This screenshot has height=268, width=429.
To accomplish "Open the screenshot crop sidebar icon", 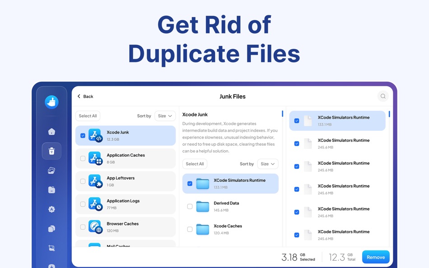I will click(x=52, y=248).
